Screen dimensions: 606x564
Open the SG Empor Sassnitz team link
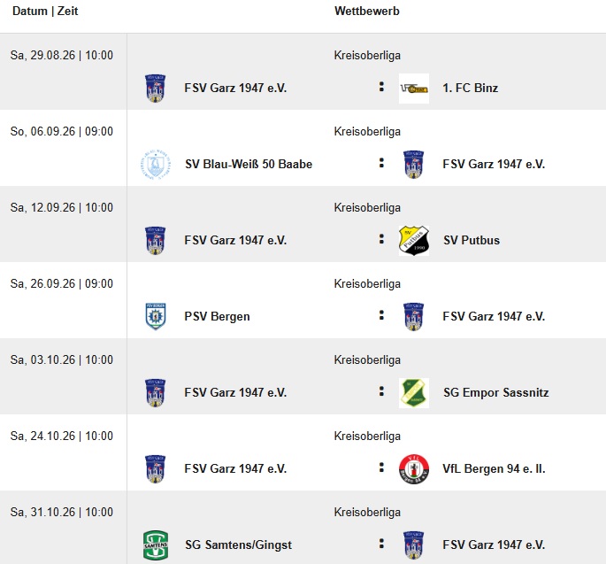pos(495,392)
